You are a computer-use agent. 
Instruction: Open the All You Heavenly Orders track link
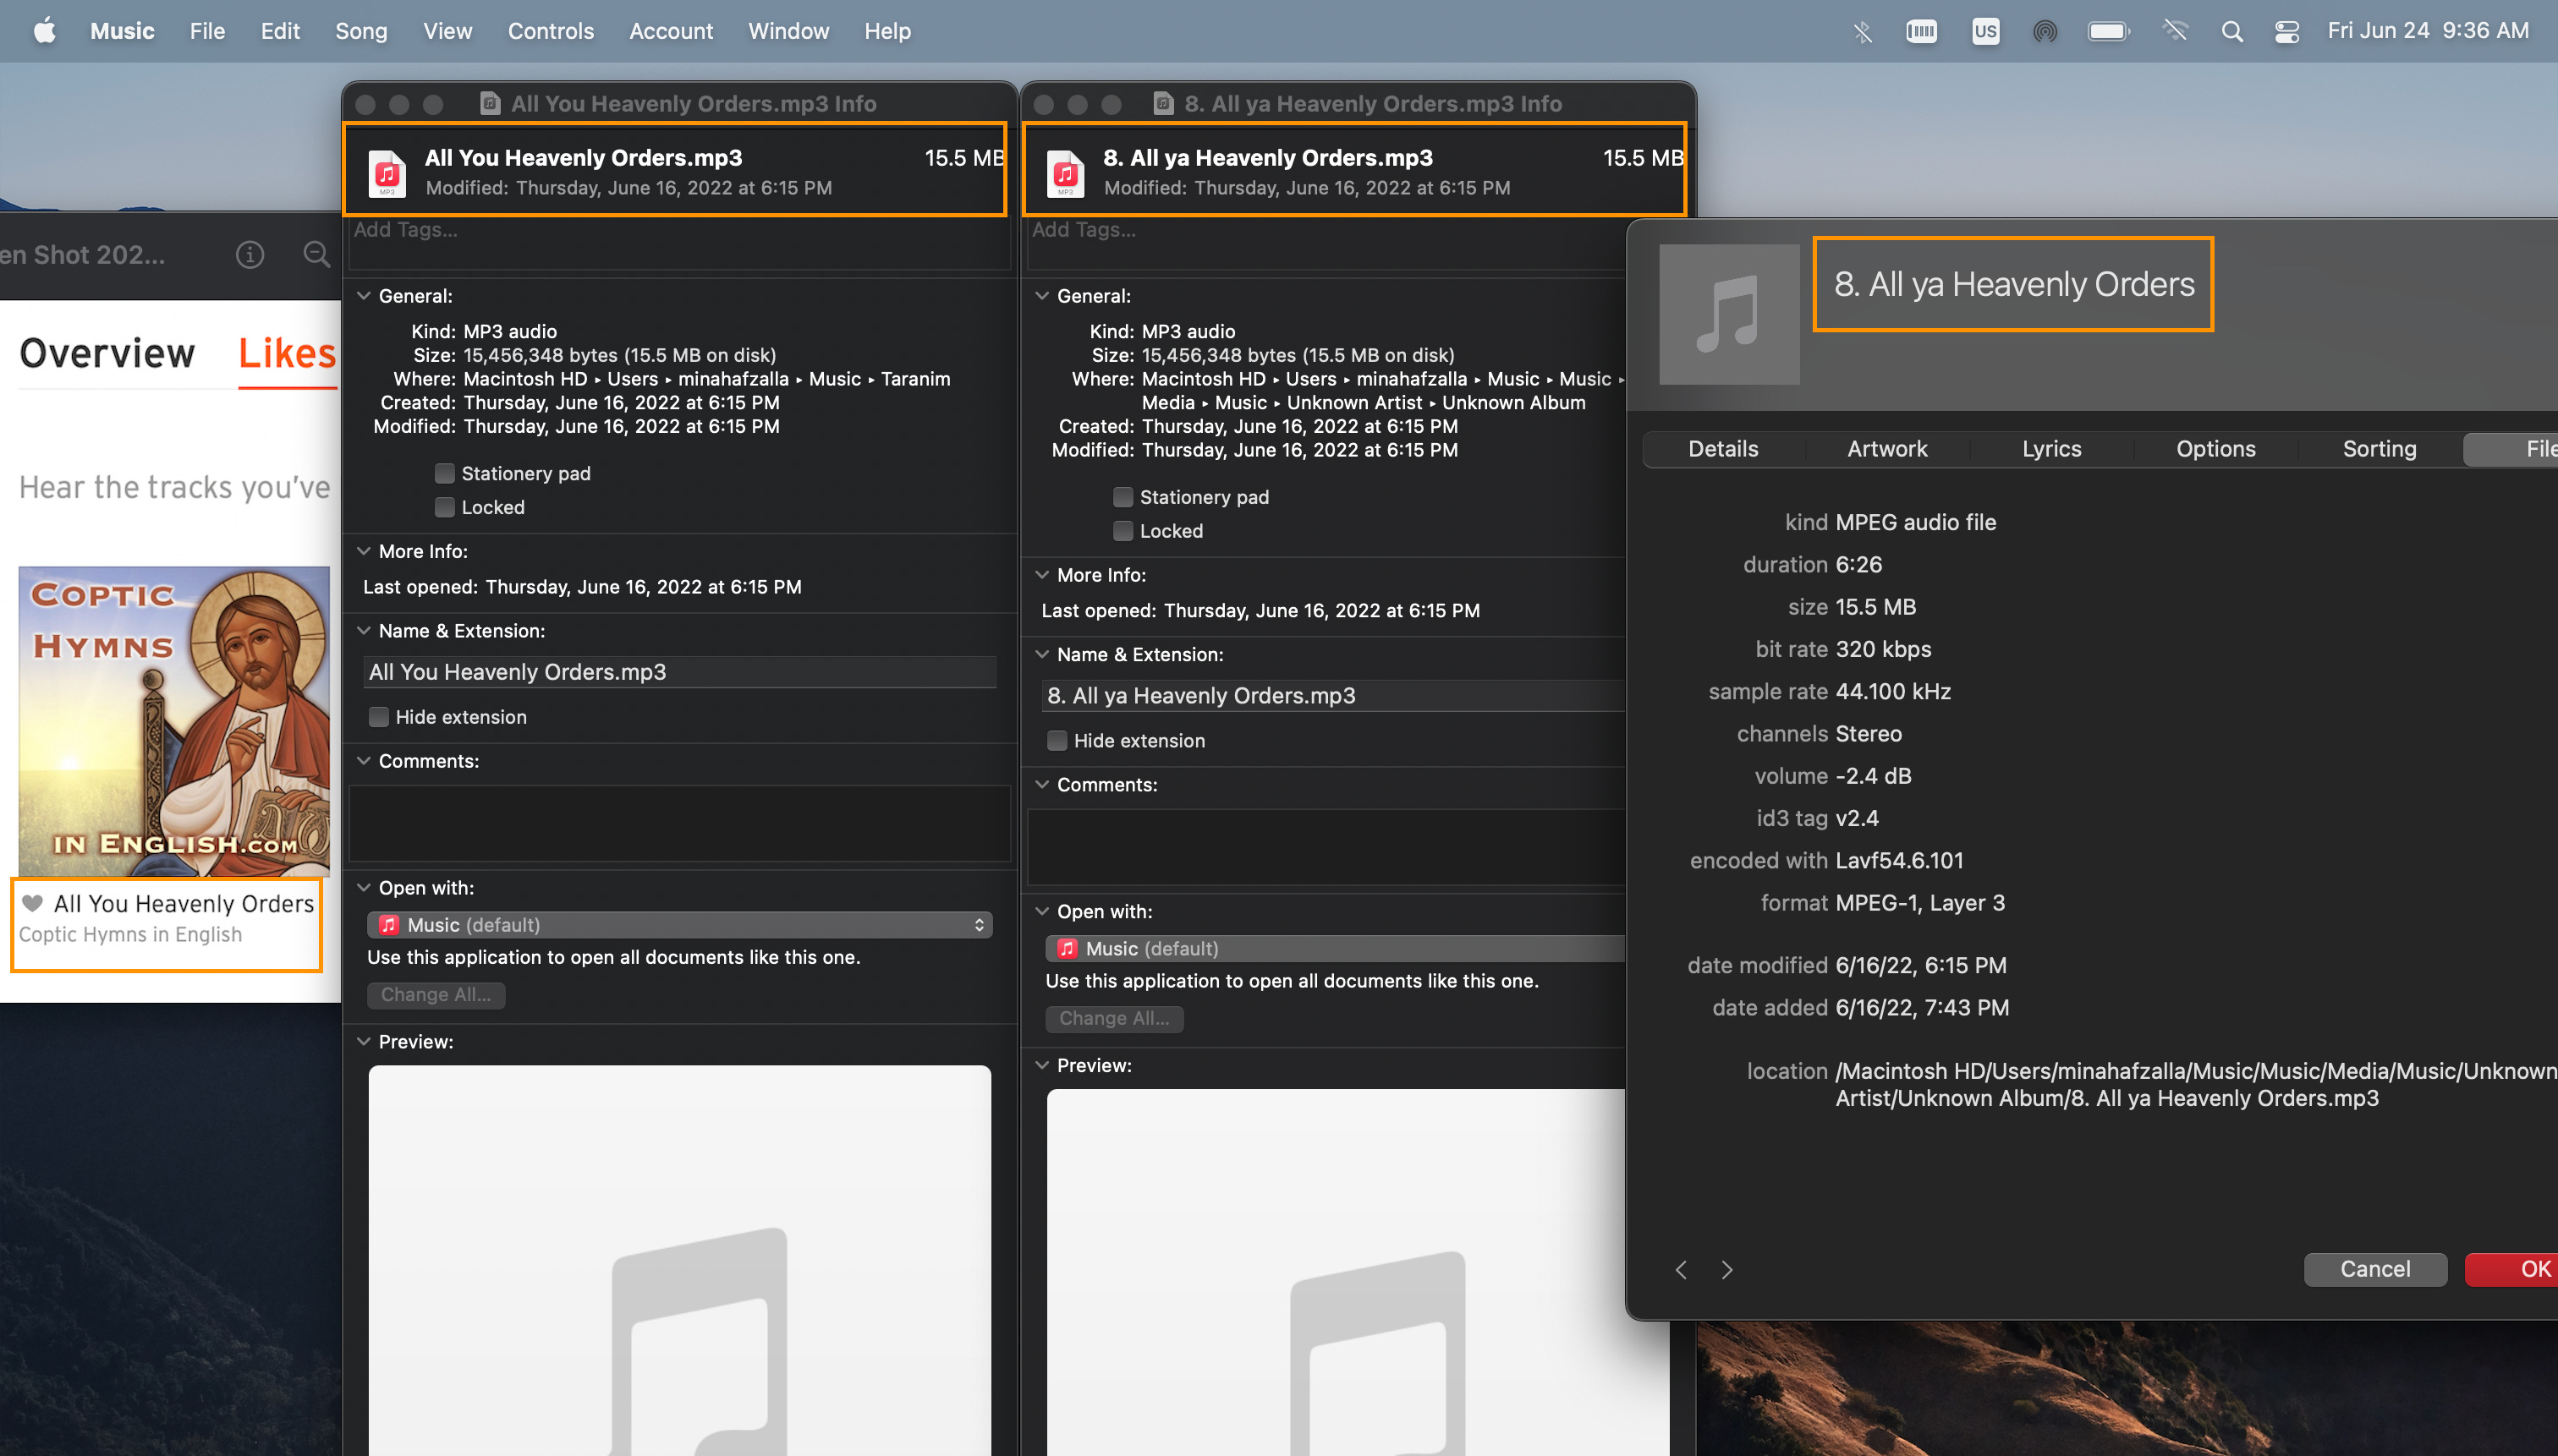(184, 904)
